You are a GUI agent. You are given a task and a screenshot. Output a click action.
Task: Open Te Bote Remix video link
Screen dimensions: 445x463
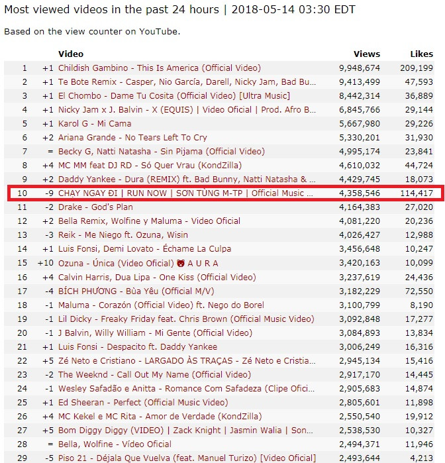pos(187,81)
